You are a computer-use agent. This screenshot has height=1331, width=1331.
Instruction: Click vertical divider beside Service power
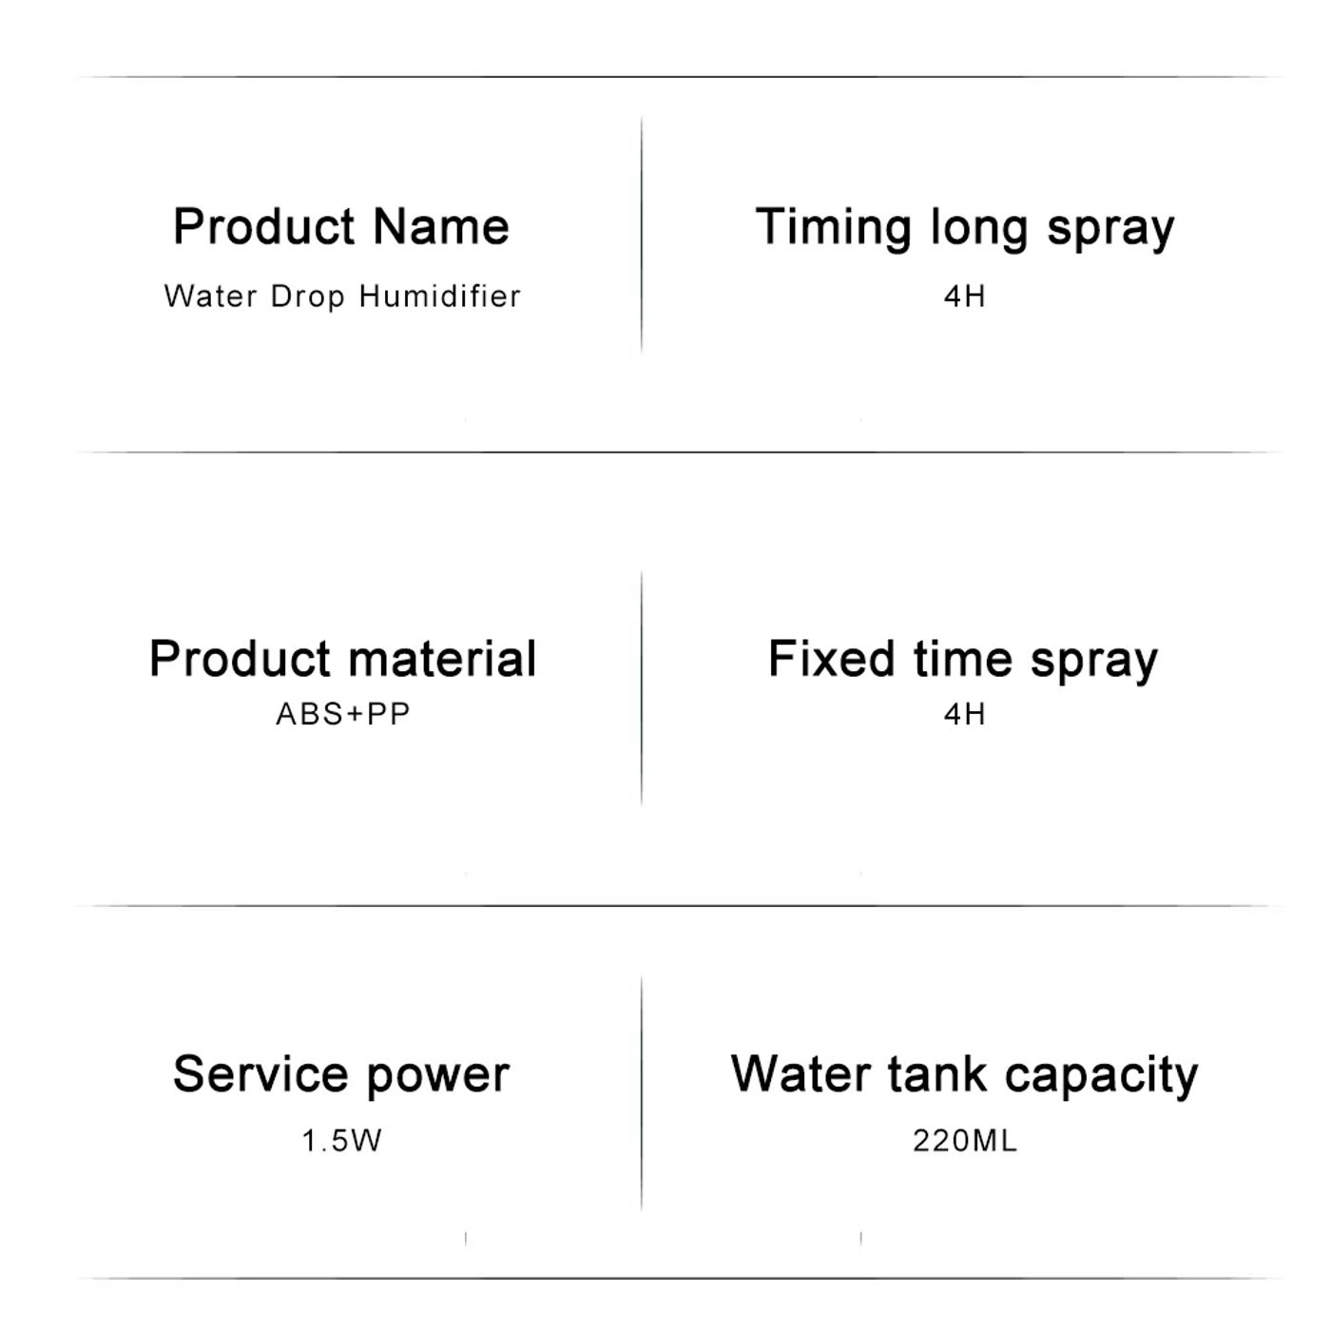[x=642, y=1093]
